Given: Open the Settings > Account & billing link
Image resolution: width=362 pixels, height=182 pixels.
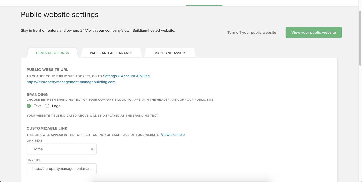Looking at the screenshot, I should click(x=127, y=76).
